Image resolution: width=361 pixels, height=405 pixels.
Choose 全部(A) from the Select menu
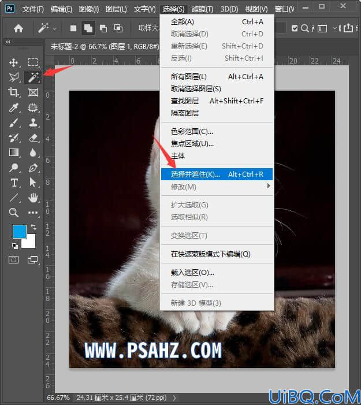click(217, 22)
